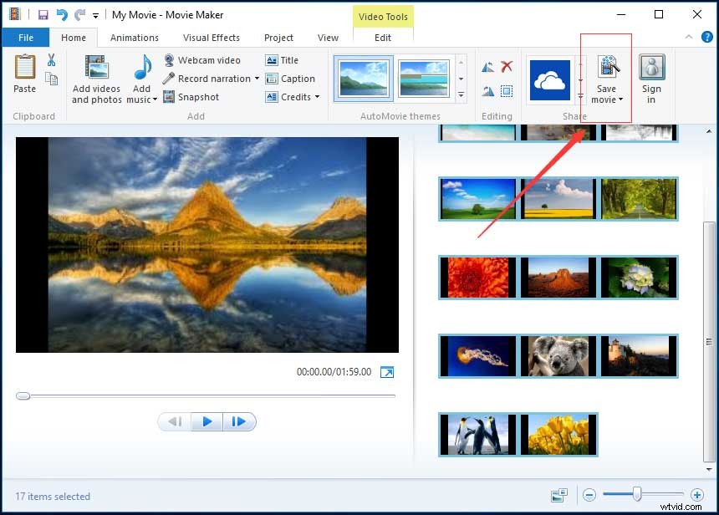Click Select all in the Editing group
This screenshot has height=515, width=719.
507,90
